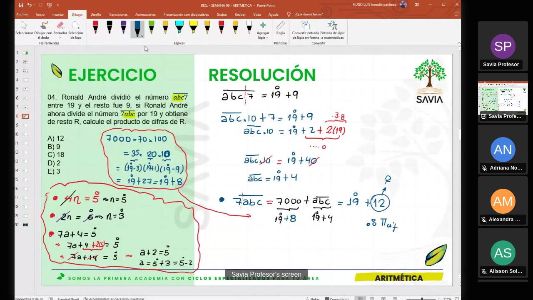The image size is (533, 300).
Task: Adjust the zoom slider
Action: point(422,298)
